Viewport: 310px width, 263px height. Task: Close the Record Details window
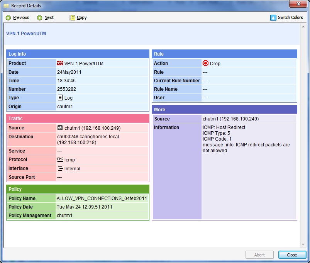pyautogui.click(x=298, y=4)
